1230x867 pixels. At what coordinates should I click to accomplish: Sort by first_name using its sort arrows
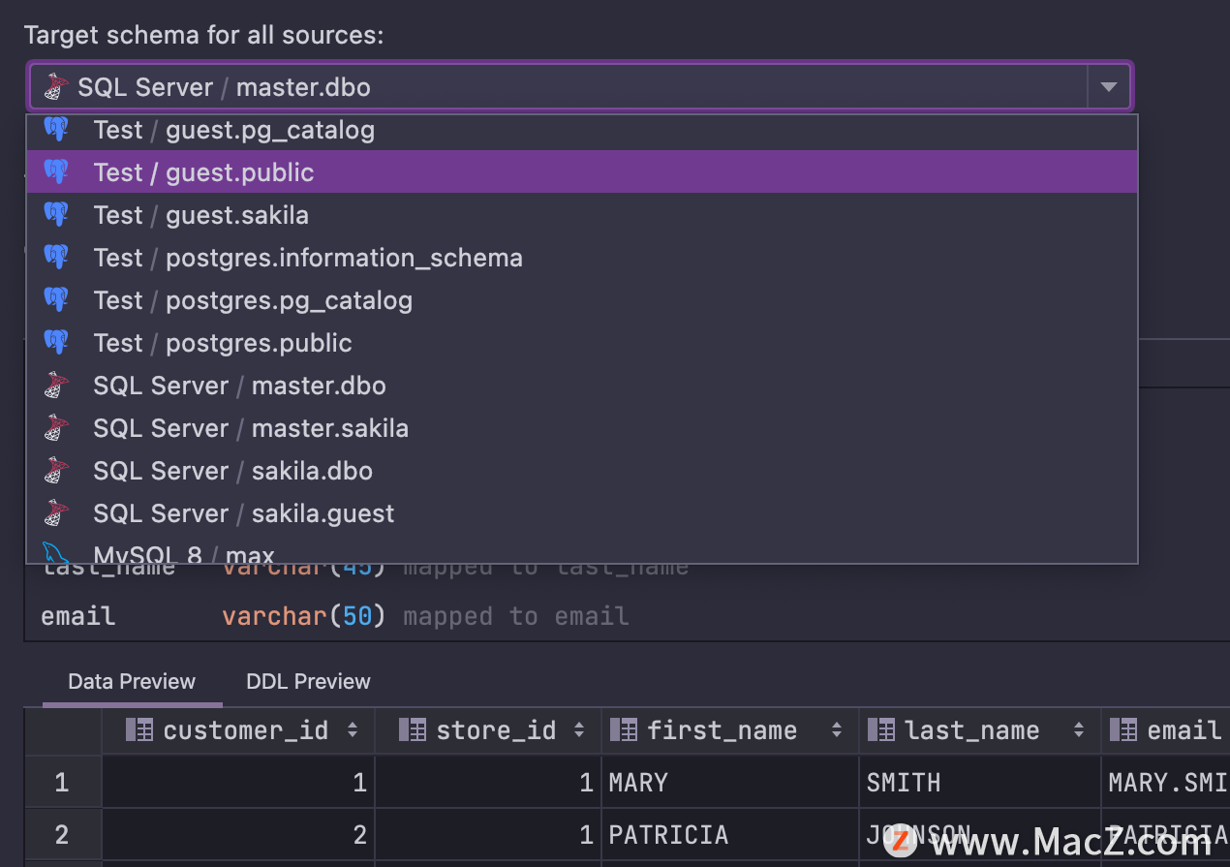(837, 730)
